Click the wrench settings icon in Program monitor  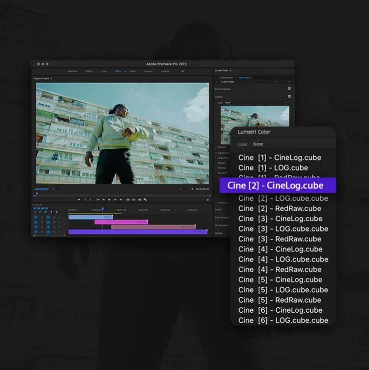(x=192, y=189)
